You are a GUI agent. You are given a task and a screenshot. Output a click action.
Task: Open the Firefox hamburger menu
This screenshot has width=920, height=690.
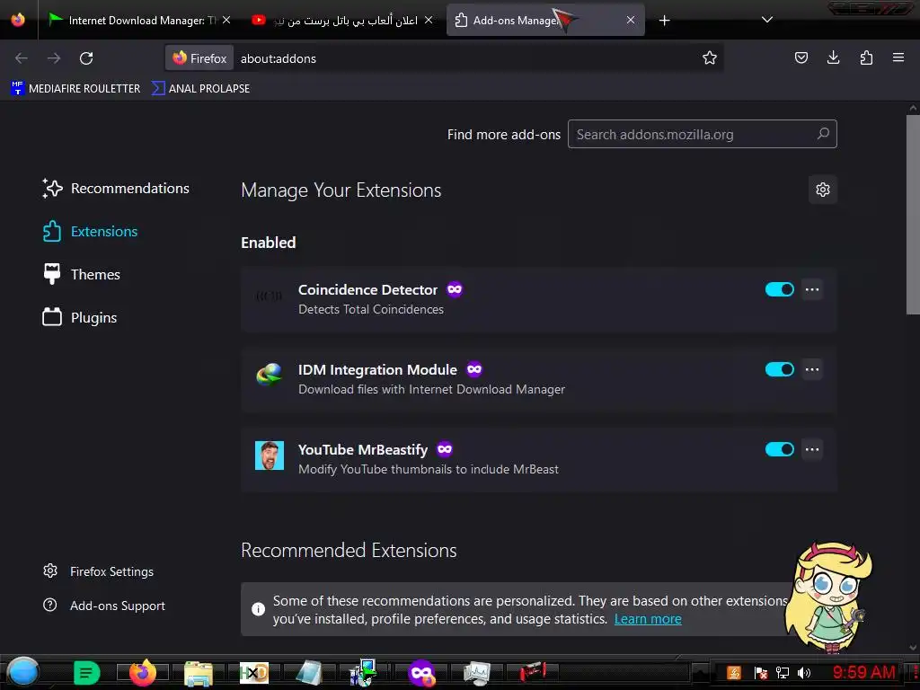click(x=898, y=57)
